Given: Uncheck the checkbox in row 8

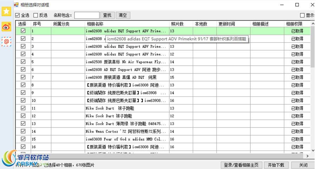Looking at the screenshot, I should tap(23, 85).
